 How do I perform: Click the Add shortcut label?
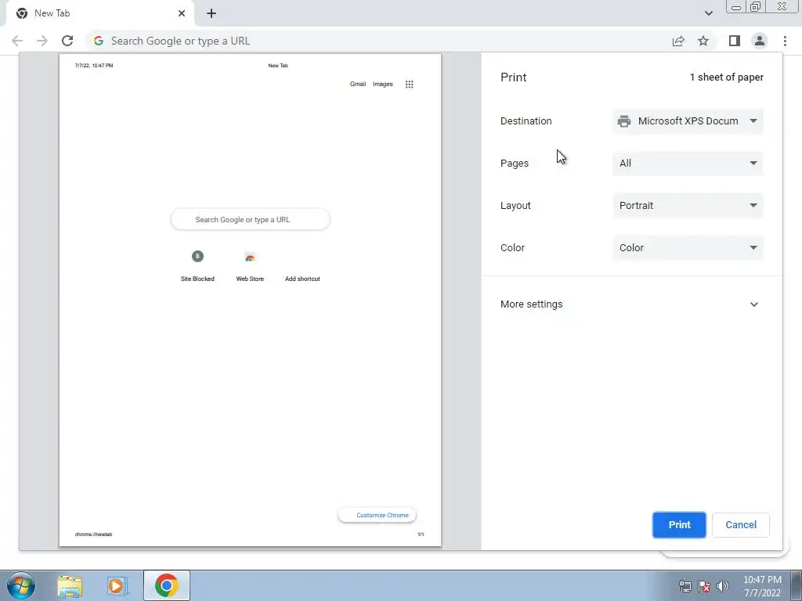(x=302, y=279)
